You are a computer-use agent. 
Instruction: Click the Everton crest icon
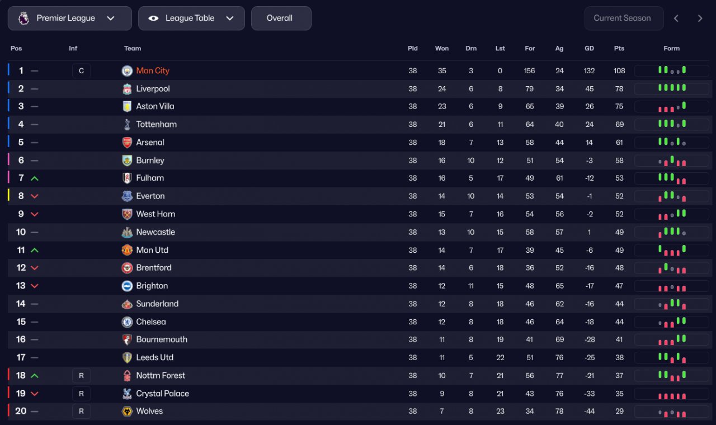(x=127, y=196)
